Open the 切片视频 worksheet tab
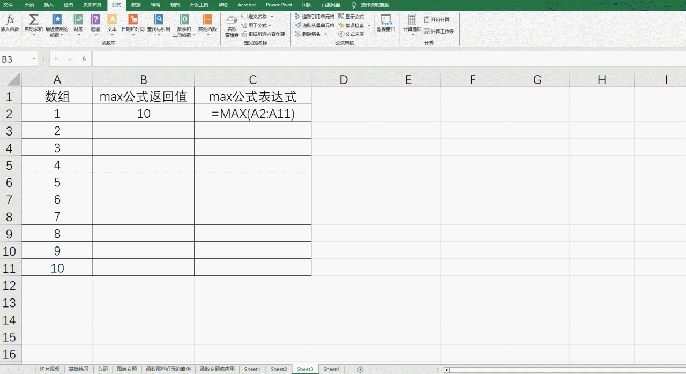This screenshot has width=686, height=374. click(x=50, y=369)
